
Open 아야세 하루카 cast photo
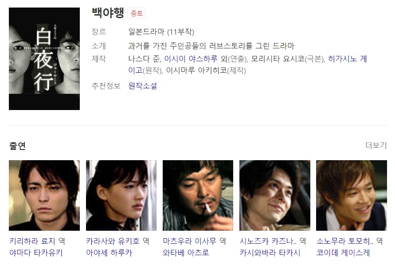pyautogui.click(x=121, y=195)
